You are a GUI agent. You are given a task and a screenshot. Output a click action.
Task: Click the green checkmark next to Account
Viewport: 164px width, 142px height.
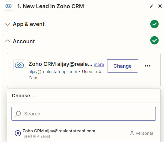coord(154,40)
